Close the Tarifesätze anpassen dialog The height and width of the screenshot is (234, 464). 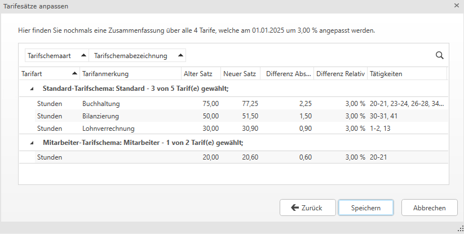457,5
